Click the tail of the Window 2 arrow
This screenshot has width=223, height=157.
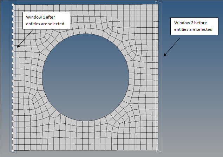coord(180,38)
